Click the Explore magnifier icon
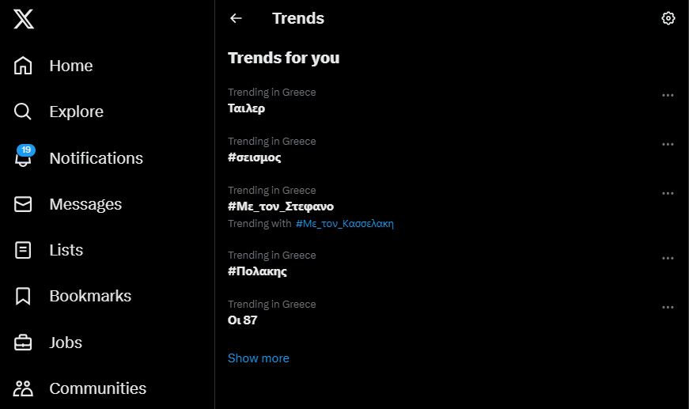 [24, 112]
